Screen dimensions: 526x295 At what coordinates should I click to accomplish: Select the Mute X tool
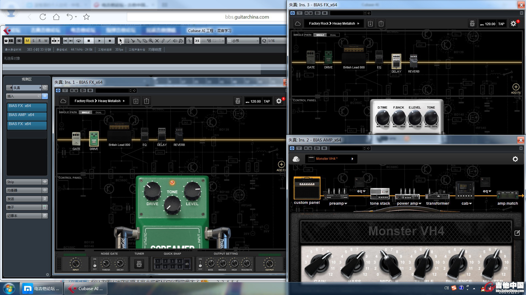[157, 41]
